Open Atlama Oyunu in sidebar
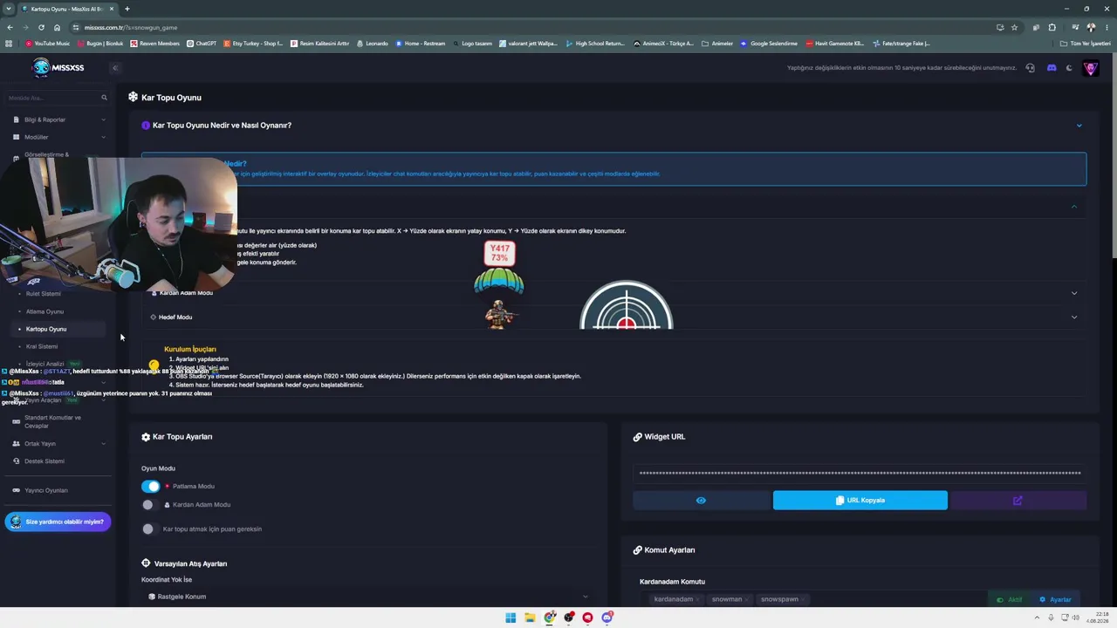The image size is (1117, 628). [x=45, y=311]
